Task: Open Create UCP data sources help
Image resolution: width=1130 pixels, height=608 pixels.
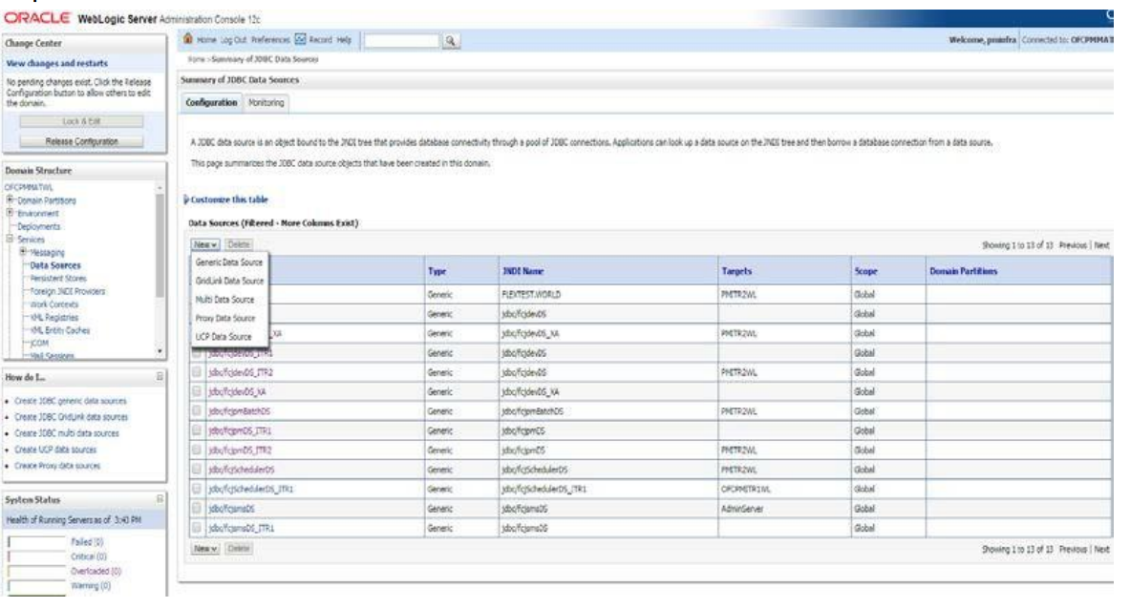Action: [x=55, y=450]
